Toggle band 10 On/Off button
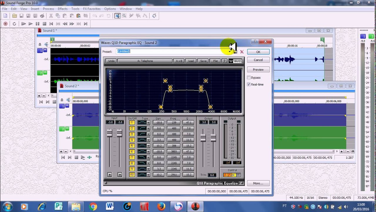 [x=132, y=175]
